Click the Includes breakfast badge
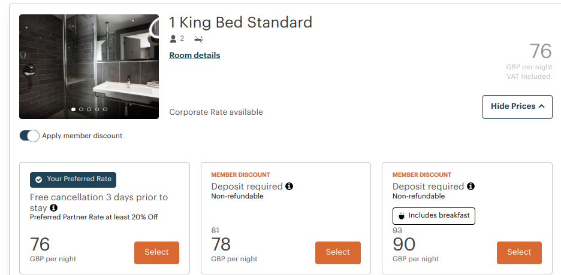561x275 pixels. pos(434,216)
